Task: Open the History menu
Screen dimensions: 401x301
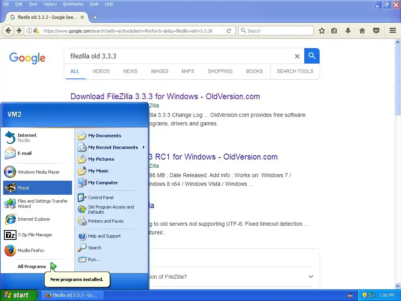Action: 50,4
